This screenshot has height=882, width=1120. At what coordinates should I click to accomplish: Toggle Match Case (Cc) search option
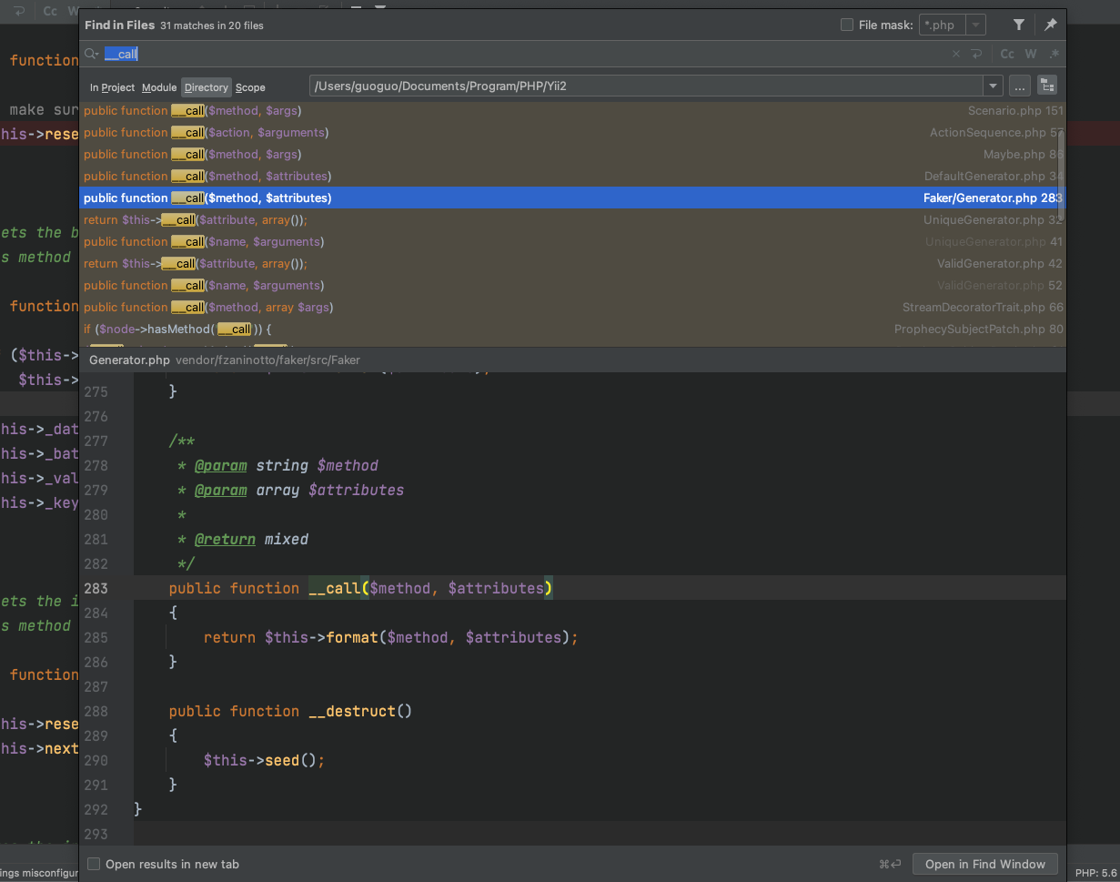tap(1007, 55)
